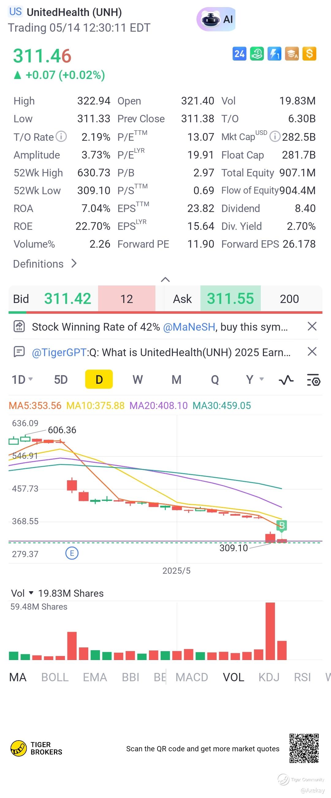Open the @TigerGPT link
This screenshot has width=331, height=798.
[59, 352]
